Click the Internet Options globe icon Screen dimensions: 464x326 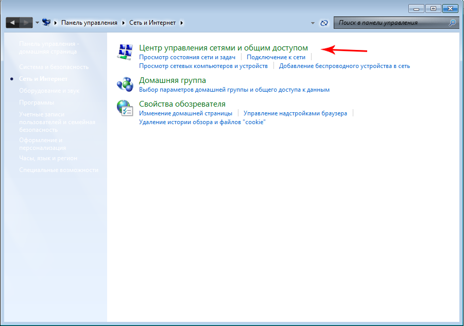tap(125, 107)
